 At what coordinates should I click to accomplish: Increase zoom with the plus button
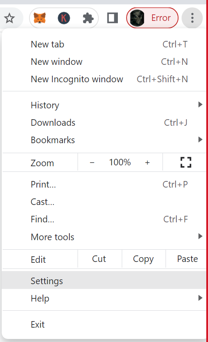click(147, 162)
